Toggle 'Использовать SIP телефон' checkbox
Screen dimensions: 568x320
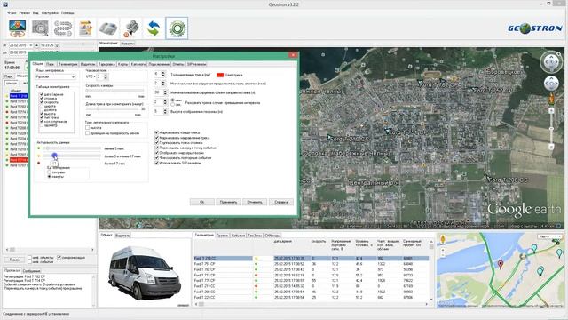pyautogui.click(x=157, y=163)
